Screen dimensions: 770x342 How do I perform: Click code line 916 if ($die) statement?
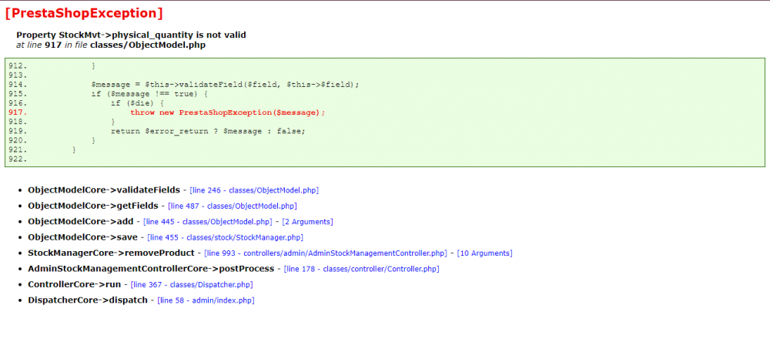(x=137, y=103)
